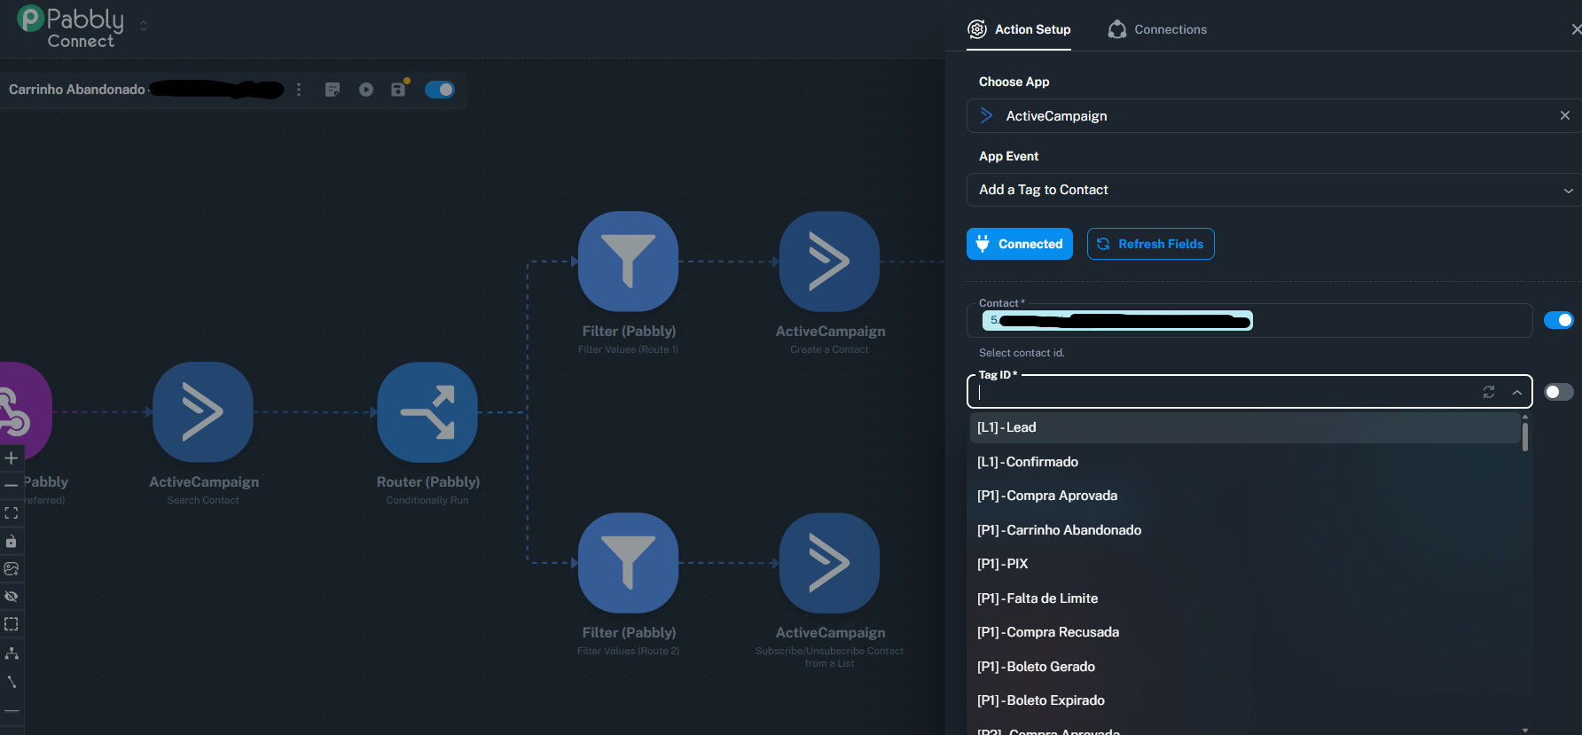Click the Connected button
1582x735 pixels.
[1020, 244]
